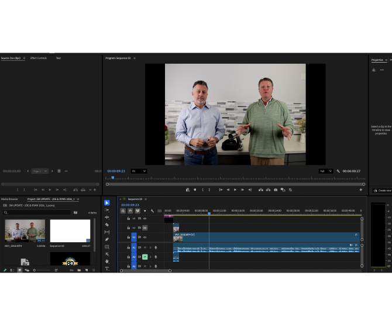Mute audio track A1
392x327 pixels.
click(145, 247)
